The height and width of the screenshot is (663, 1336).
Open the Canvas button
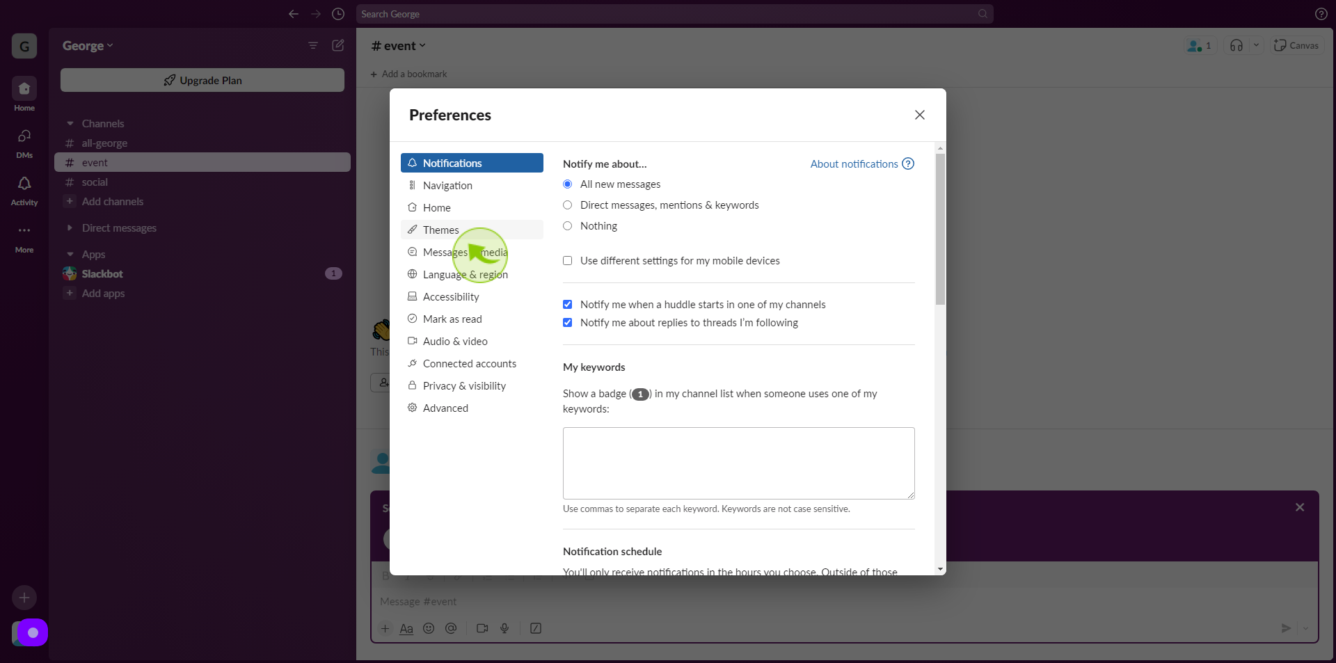(x=1296, y=45)
